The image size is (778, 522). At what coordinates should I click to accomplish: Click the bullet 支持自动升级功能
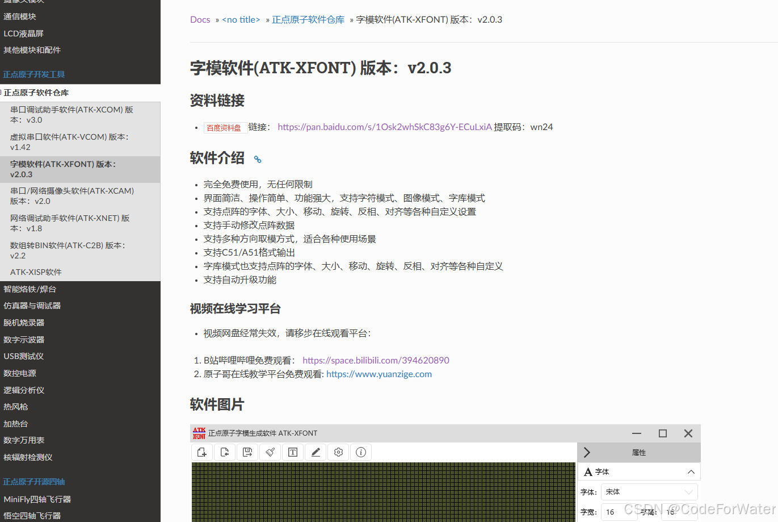click(240, 280)
